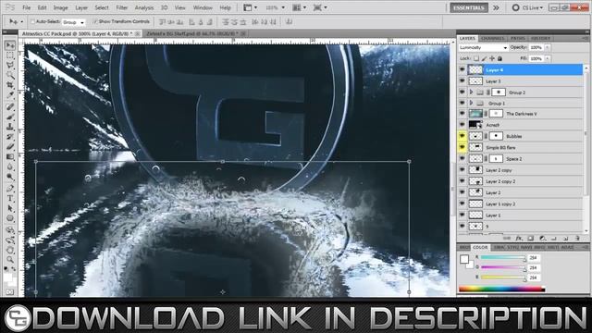Viewport: 592px width, 333px height.
Task: Open the Analysis menu
Action: pyautogui.click(x=144, y=7)
